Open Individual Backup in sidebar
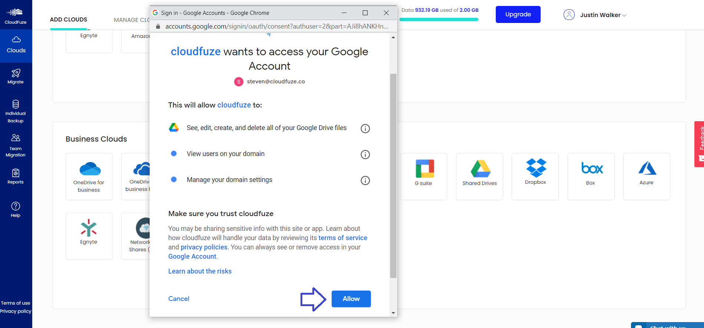Image resolution: width=704 pixels, height=328 pixels. pyautogui.click(x=16, y=111)
